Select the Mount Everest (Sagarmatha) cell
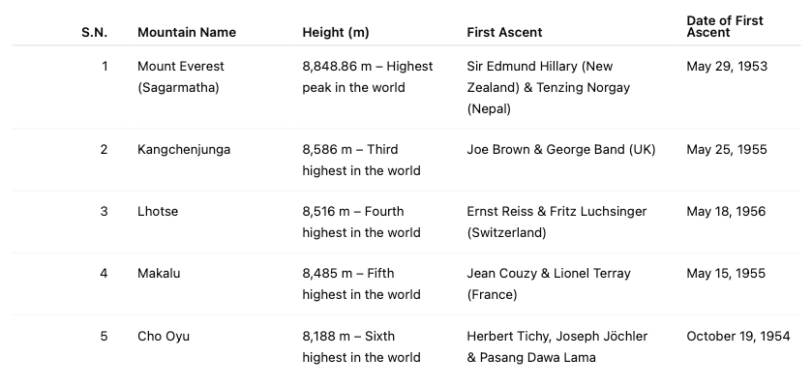 [x=181, y=76]
